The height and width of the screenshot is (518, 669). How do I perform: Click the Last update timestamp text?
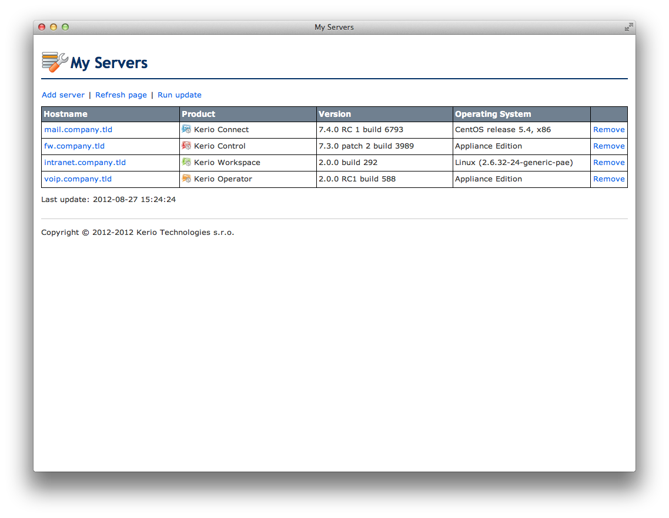click(x=108, y=200)
